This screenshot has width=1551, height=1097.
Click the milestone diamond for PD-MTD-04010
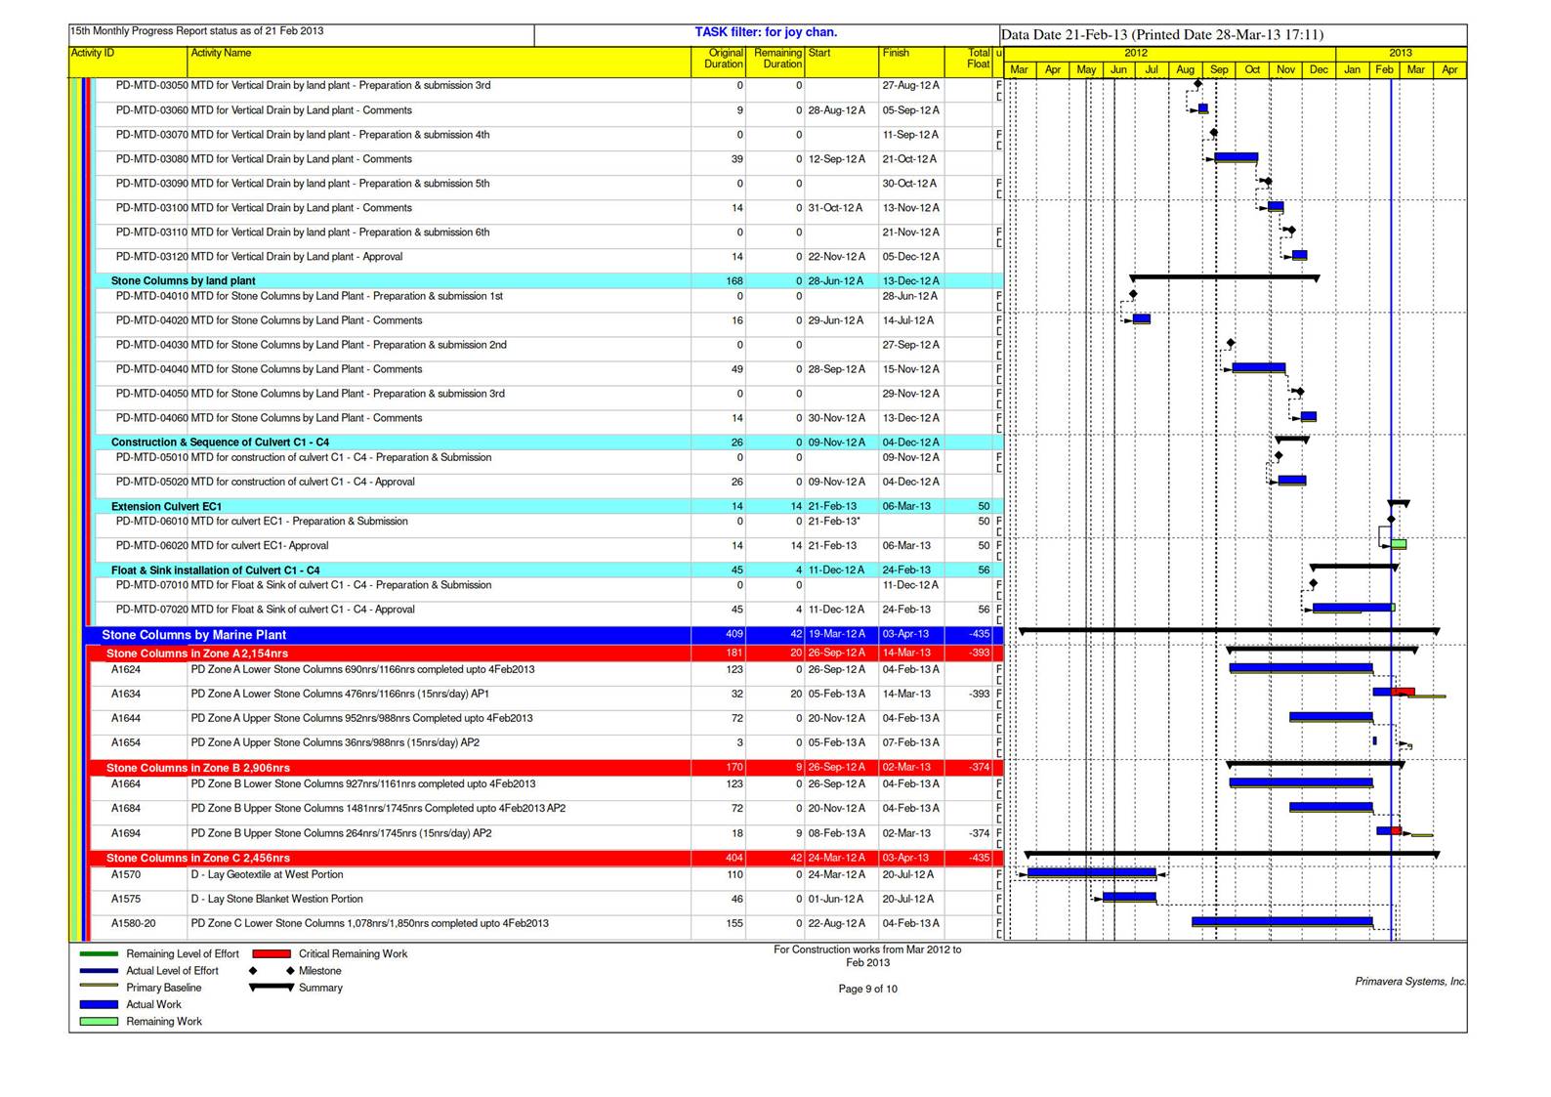pos(1133,294)
